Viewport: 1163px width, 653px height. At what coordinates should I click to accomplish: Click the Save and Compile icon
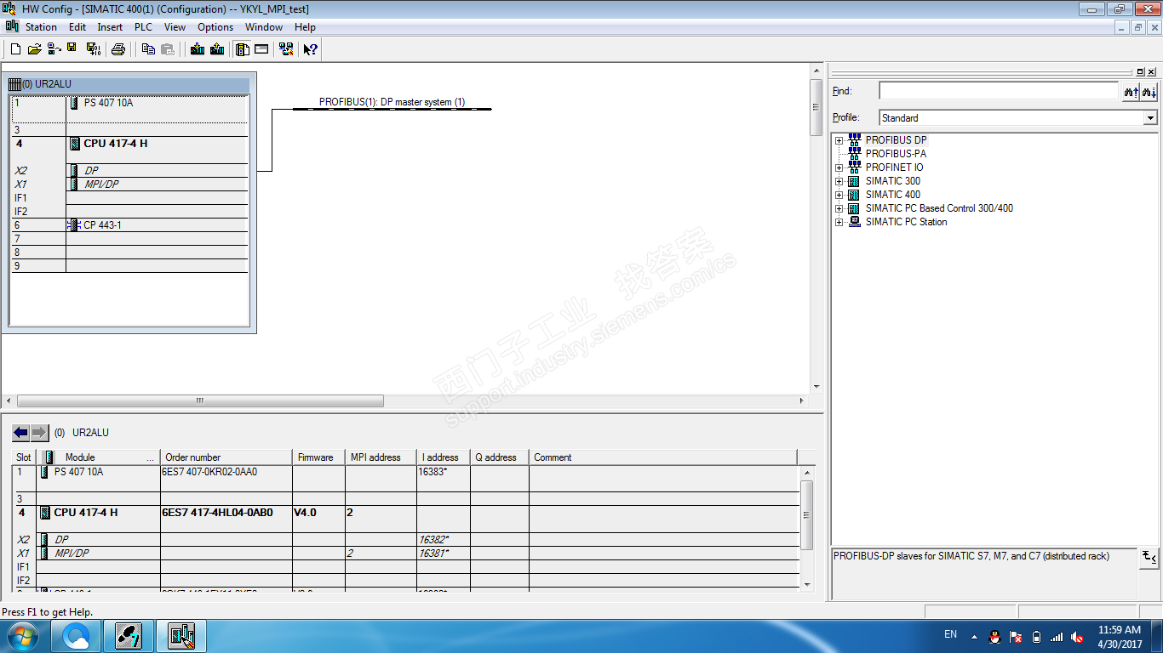click(x=93, y=49)
